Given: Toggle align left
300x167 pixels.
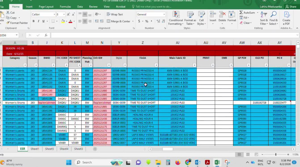Looking at the screenshot, I should pos(80,21).
